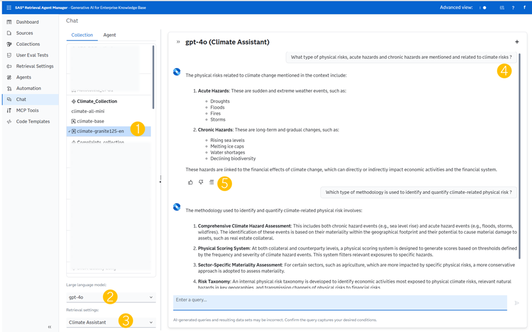Give thumbs up to first answer
The height and width of the screenshot is (332, 532).
click(x=190, y=183)
